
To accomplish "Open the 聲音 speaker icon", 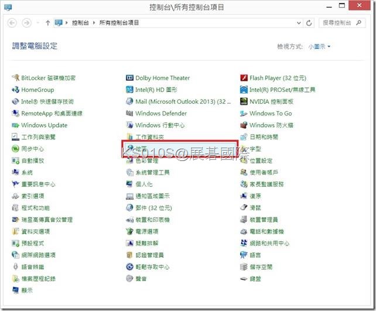I will pyautogui.click(x=129, y=278).
